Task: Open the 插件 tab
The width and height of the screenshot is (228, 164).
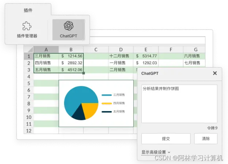Action: [x=28, y=10]
